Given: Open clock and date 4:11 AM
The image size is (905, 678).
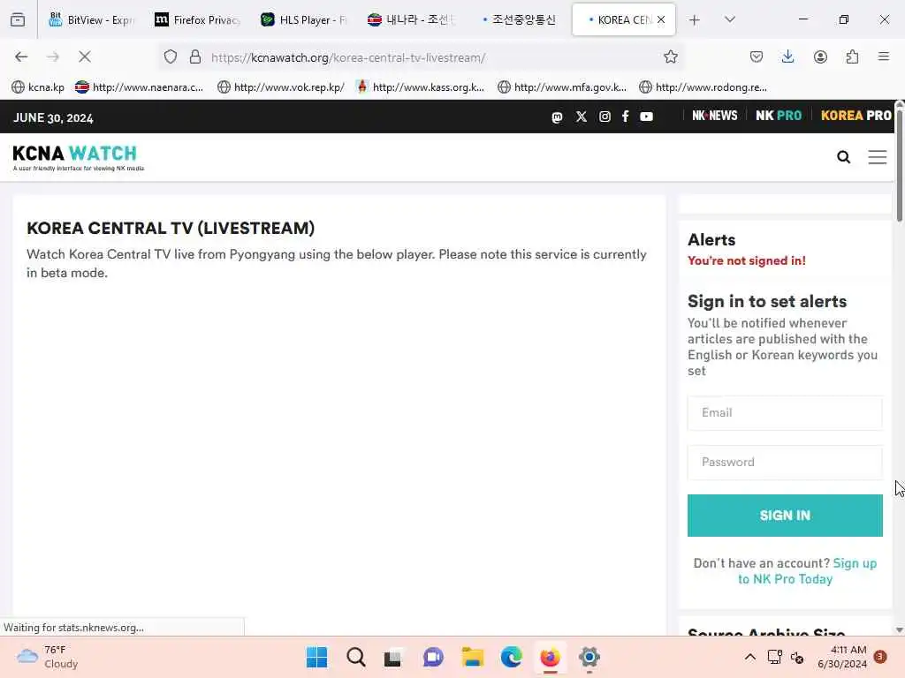Looking at the screenshot, I should click(x=842, y=657).
